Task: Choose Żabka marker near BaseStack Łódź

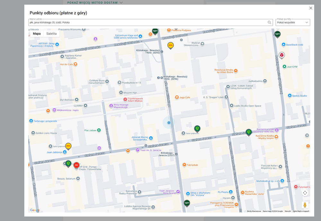Action: tap(277, 34)
